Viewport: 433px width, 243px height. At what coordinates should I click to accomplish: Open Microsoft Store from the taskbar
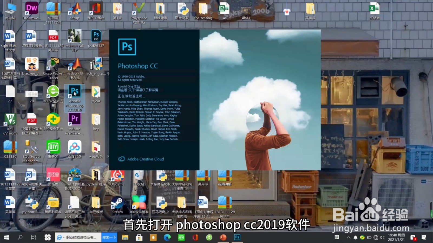(x=139, y=237)
